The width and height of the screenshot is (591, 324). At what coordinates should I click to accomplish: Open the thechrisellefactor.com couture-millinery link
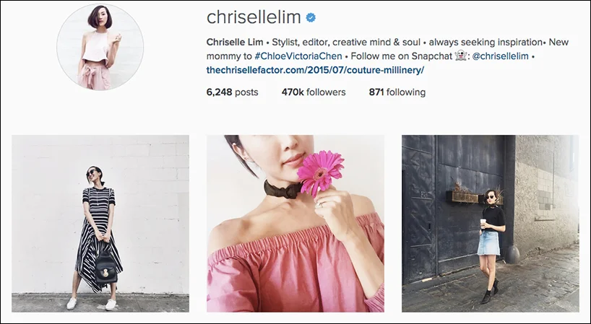(315, 70)
